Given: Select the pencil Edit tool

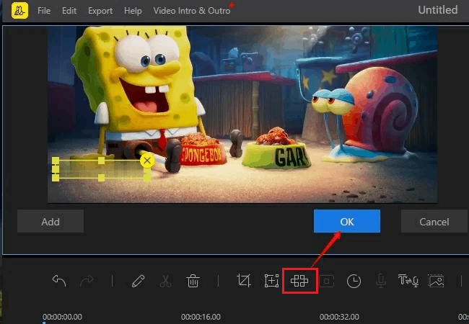Looking at the screenshot, I should [138, 281].
